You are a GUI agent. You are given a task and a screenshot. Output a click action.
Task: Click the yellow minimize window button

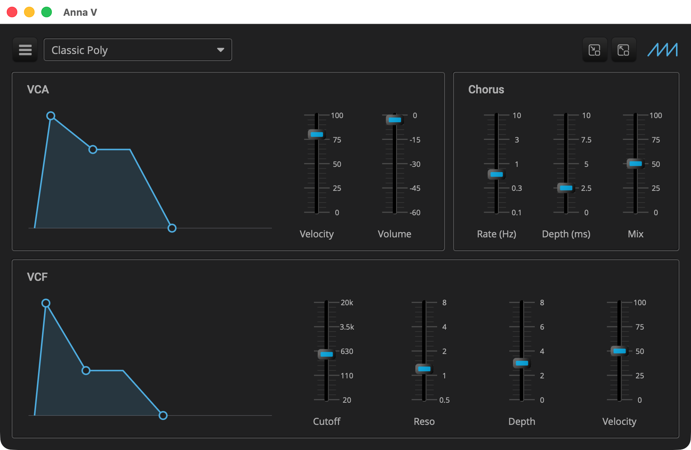point(29,12)
